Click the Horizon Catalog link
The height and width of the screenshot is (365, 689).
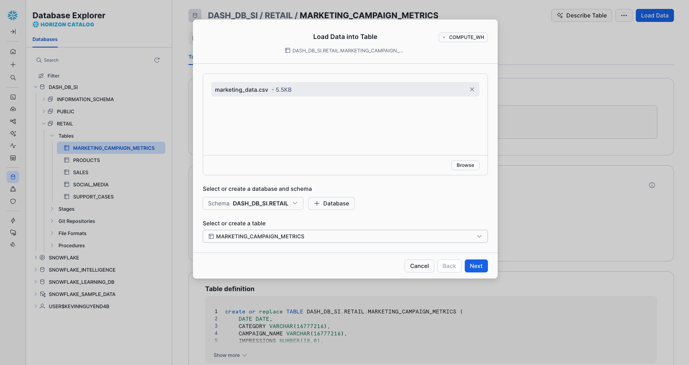[x=63, y=24]
